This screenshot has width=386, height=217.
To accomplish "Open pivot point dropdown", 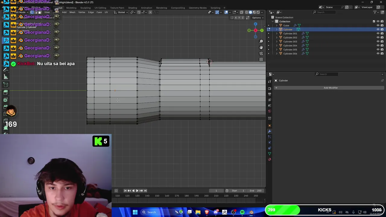I will [x=133, y=12].
